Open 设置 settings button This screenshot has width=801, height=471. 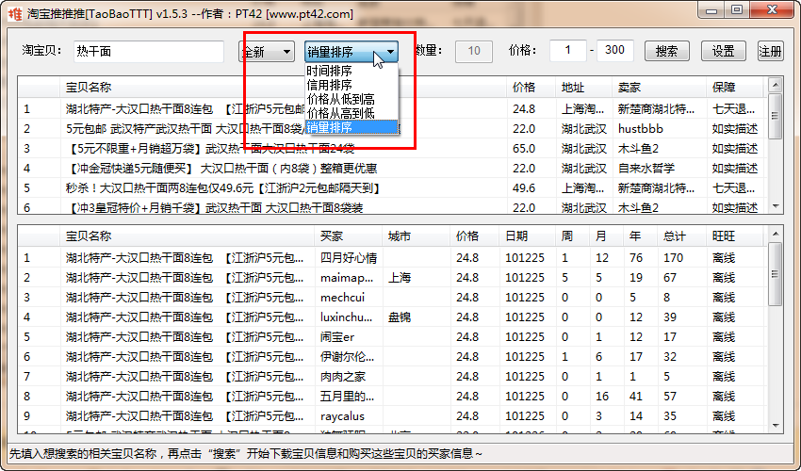pyautogui.click(x=723, y=51)
